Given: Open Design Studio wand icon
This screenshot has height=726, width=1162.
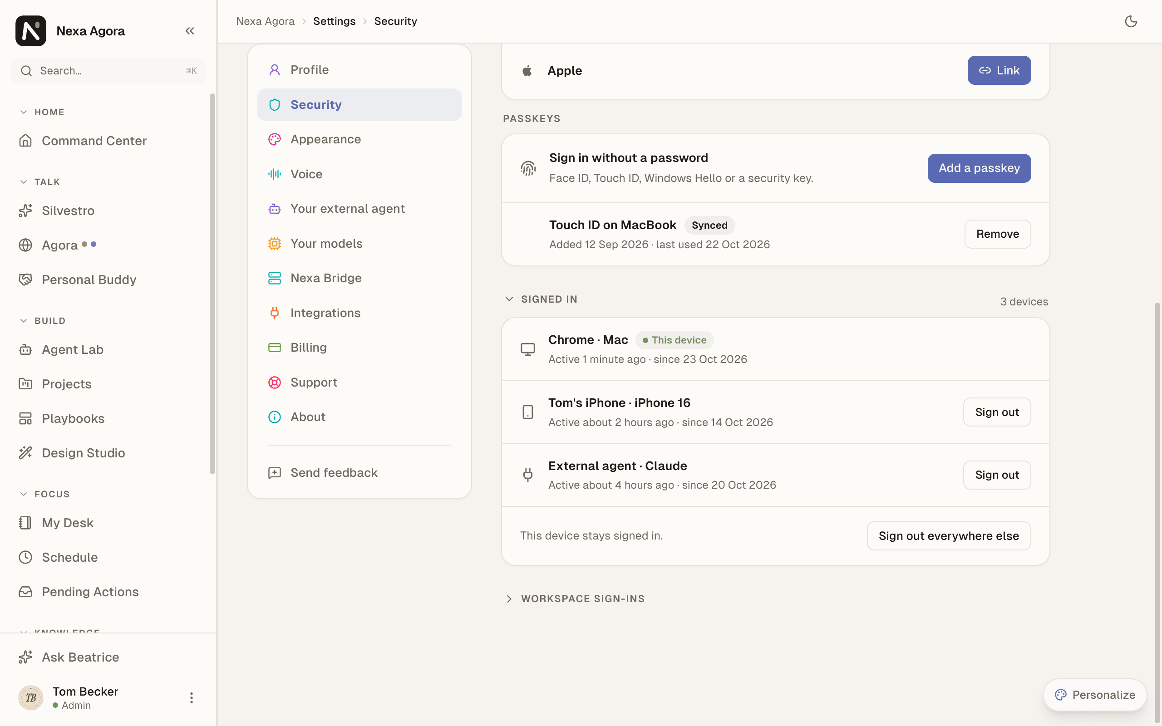Looking at the screenshot, I should pyautogui.click(x=25, y=453).
